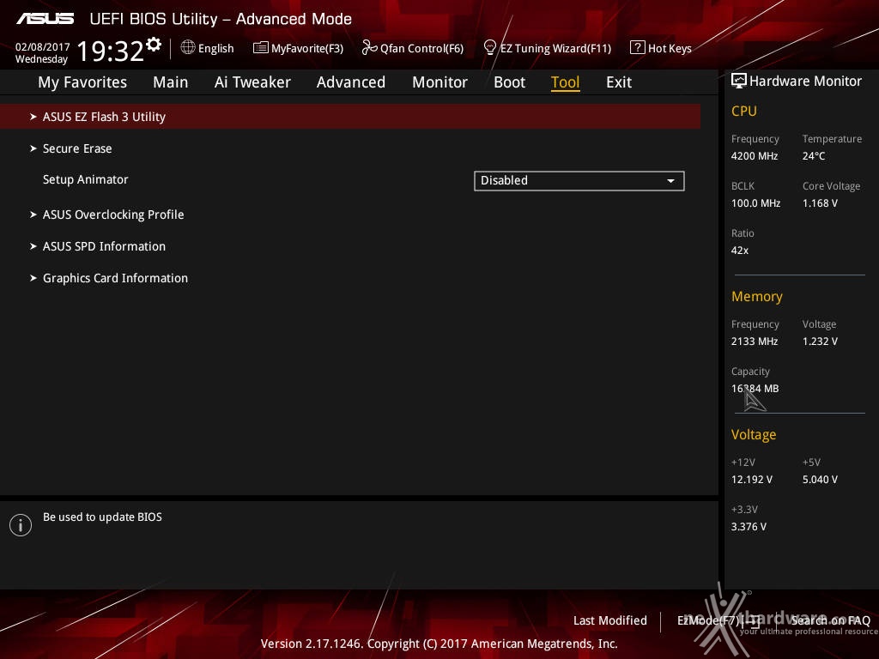879x659 pixels.
Task: Go to the Exit tab
Action: point(619,82)
